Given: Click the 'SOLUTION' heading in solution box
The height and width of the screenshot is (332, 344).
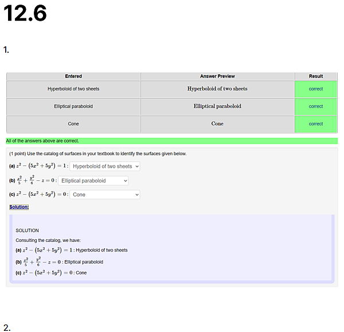Looking at the screenshot, I should pyautogui.click(x=27, y=230).
